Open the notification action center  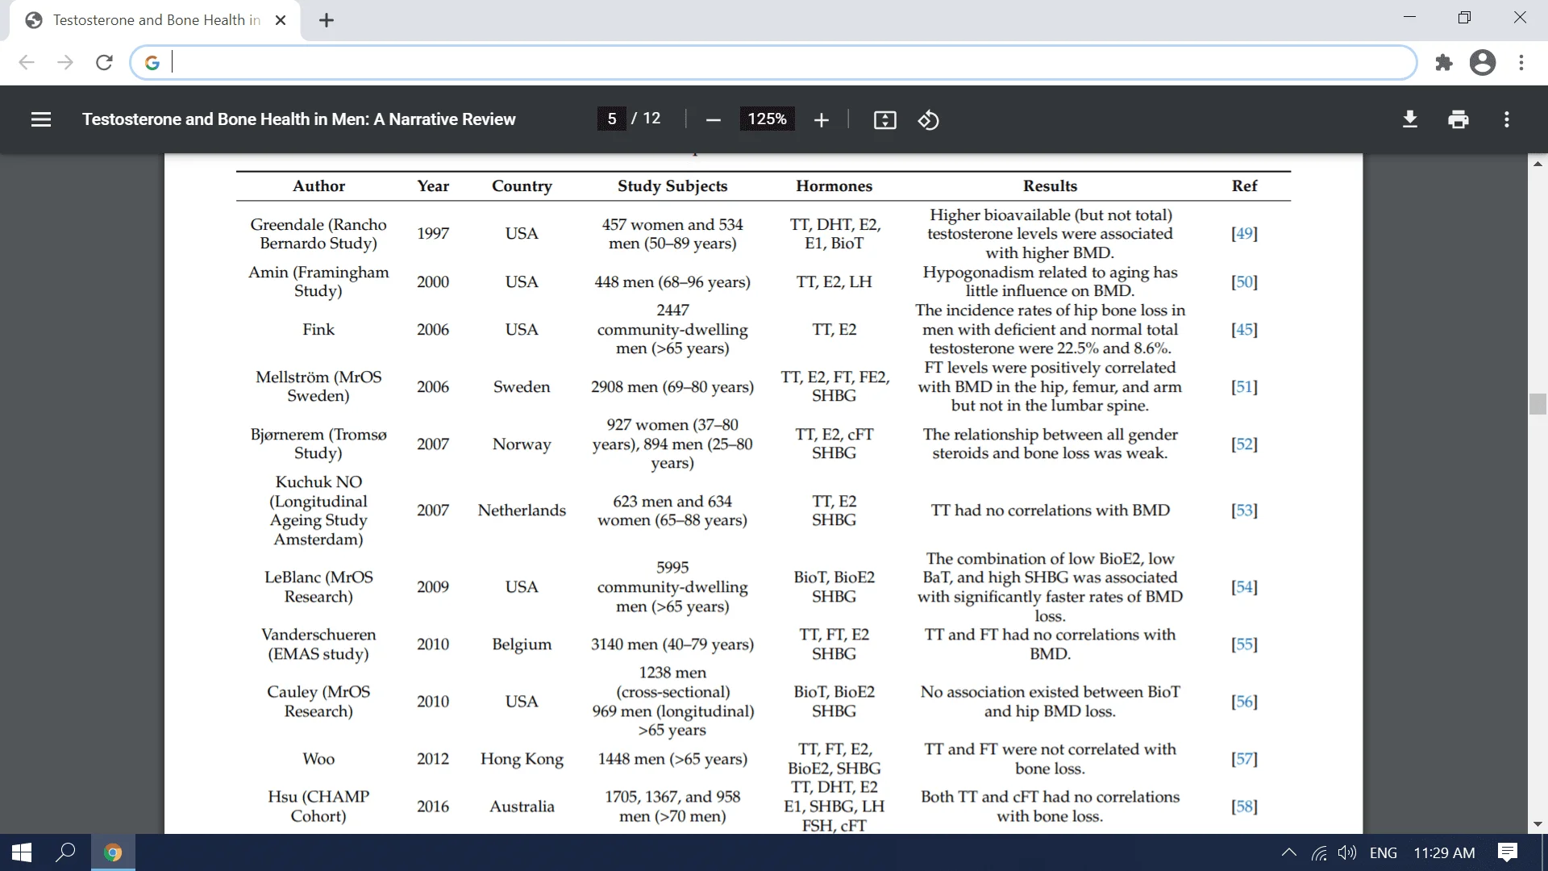[x=1507, y=852]
